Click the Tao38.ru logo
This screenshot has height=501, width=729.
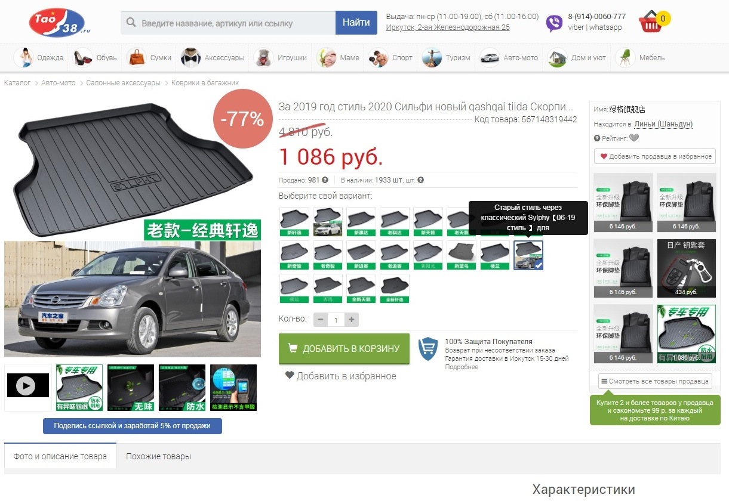60,23
